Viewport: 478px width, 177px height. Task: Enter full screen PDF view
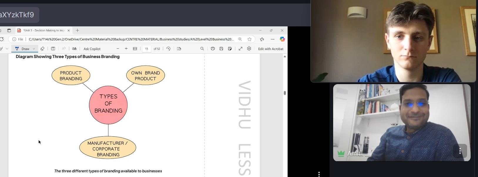point(240,49)
